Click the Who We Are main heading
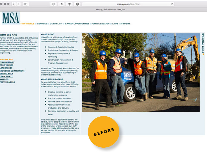 (8, 35)
